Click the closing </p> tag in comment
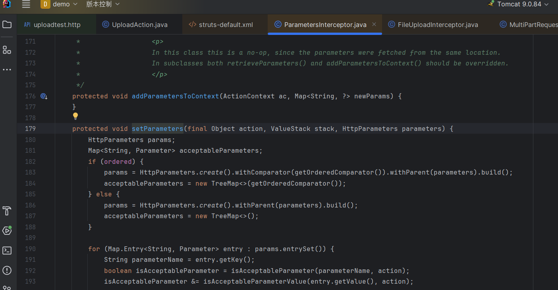 point(159,74)
